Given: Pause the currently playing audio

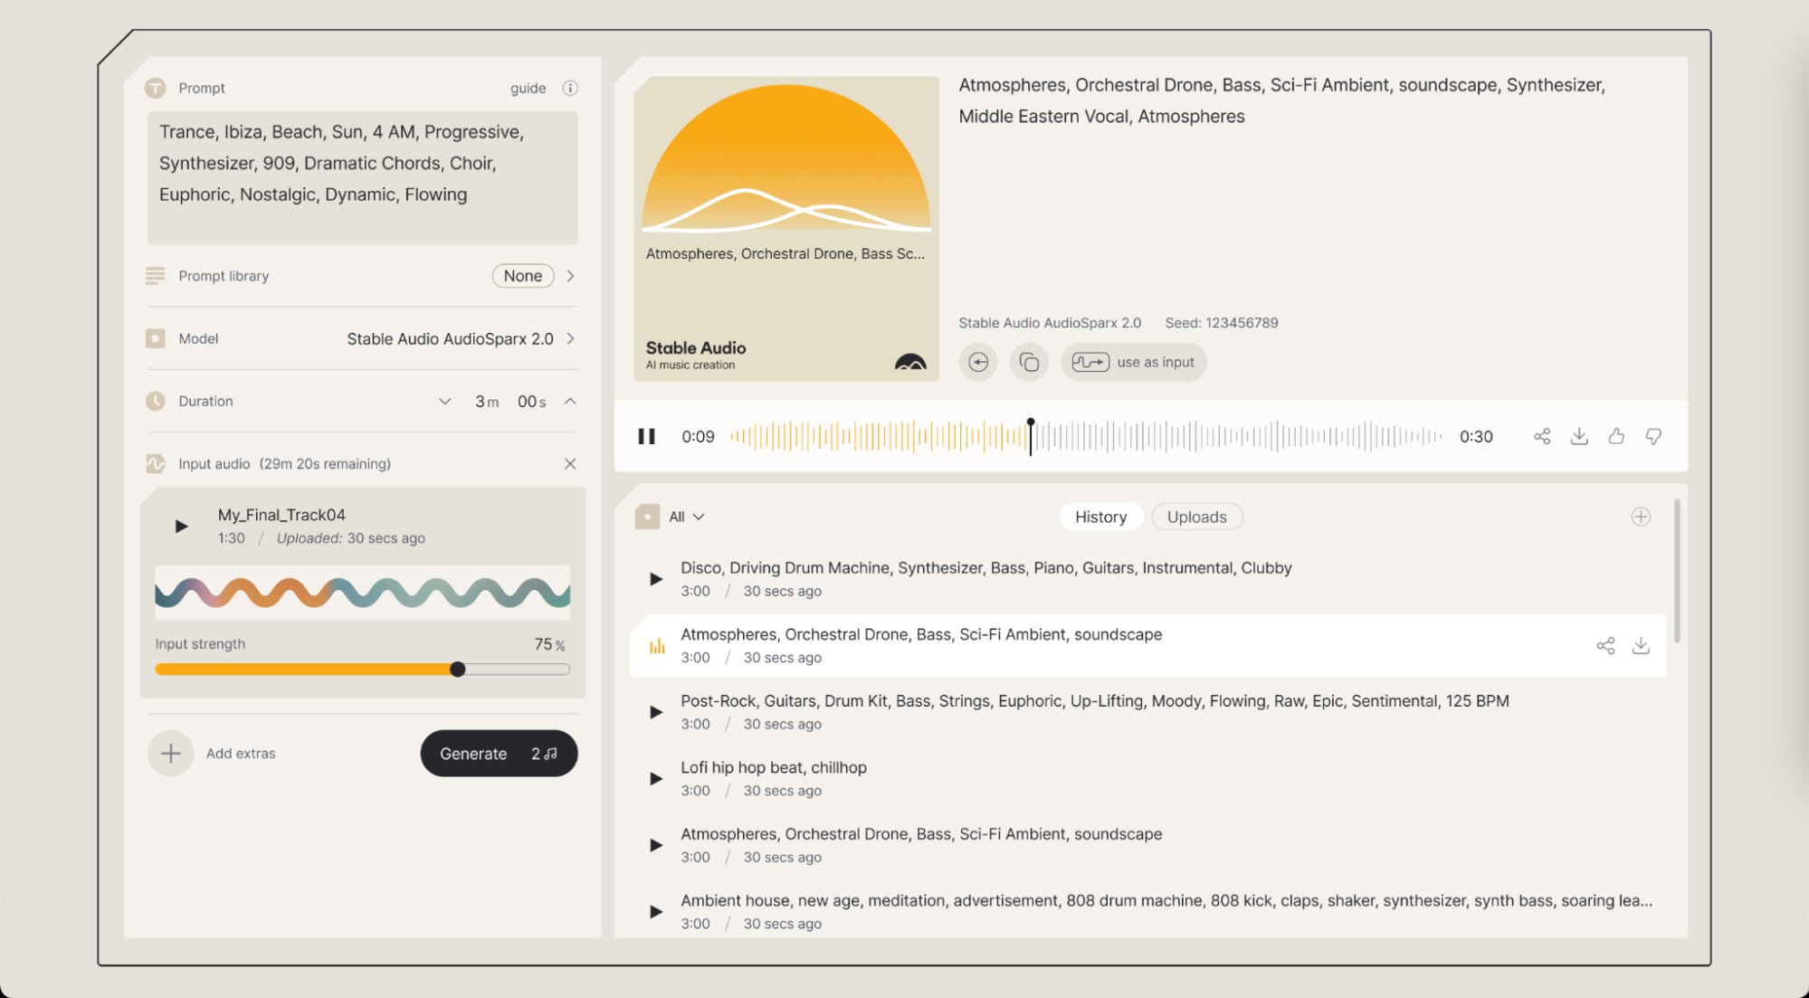Looking at the screenshot, I should pos(646,436).
